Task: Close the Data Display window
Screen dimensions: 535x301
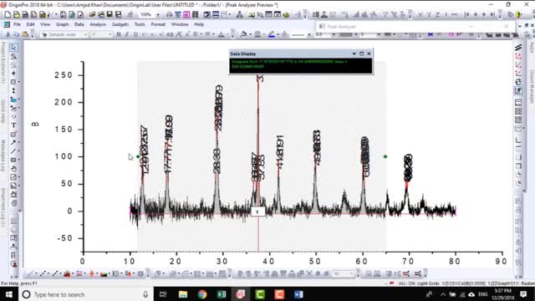Action: tap(369, 54)
